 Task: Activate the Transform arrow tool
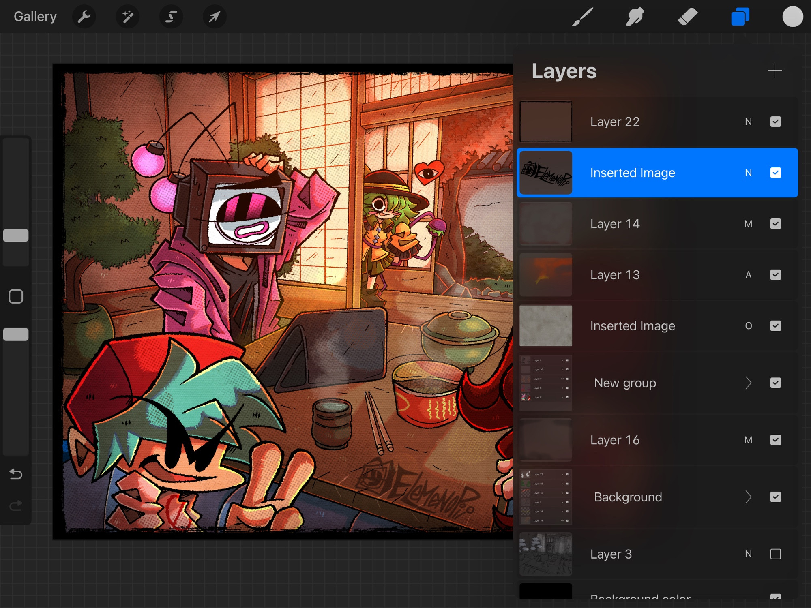pos(215,17)
